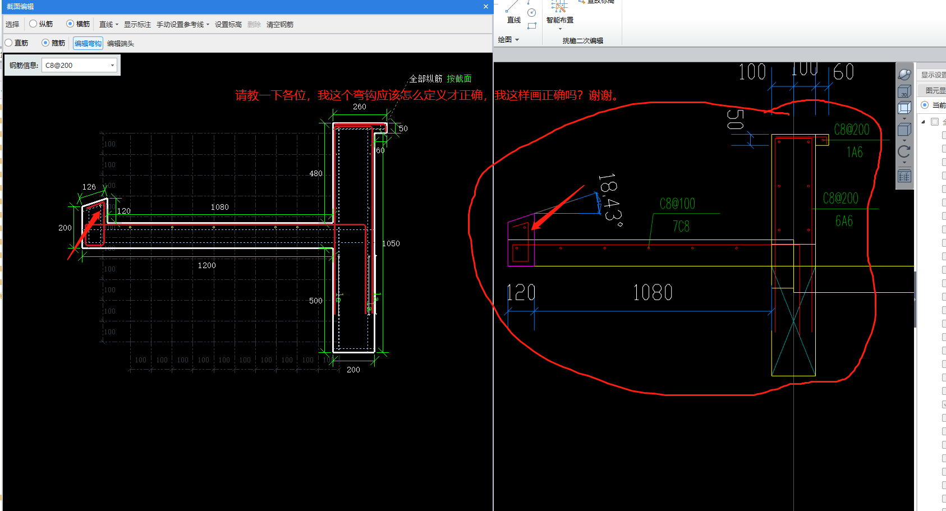The image size is (946, 511).
Task: Click the wireframe box view icon
Action: click(904, 108)
